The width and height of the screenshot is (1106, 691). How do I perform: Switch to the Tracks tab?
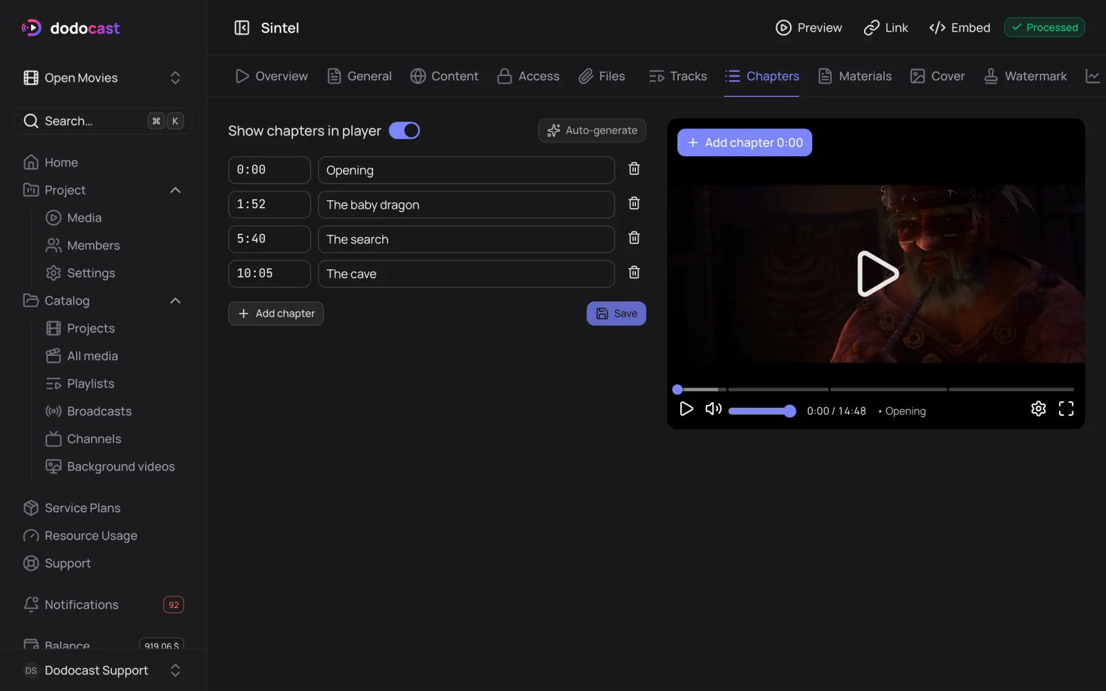[x=677, y=76]
